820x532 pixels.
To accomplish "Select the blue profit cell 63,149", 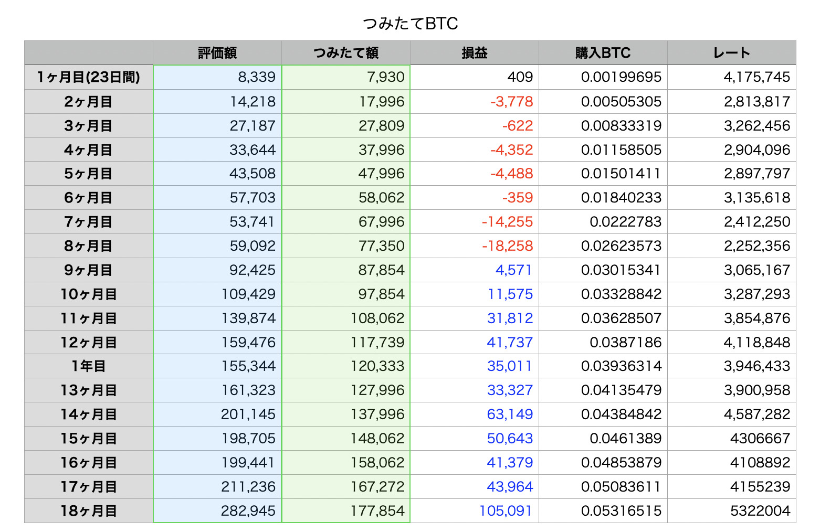I will click(x=475, y=414).
